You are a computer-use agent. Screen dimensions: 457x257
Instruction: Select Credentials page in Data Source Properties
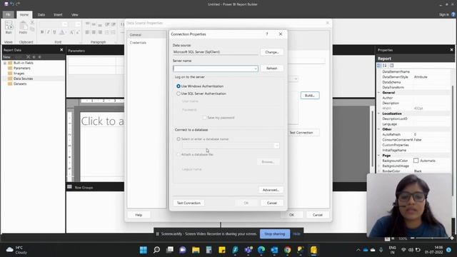click(146, 43)
